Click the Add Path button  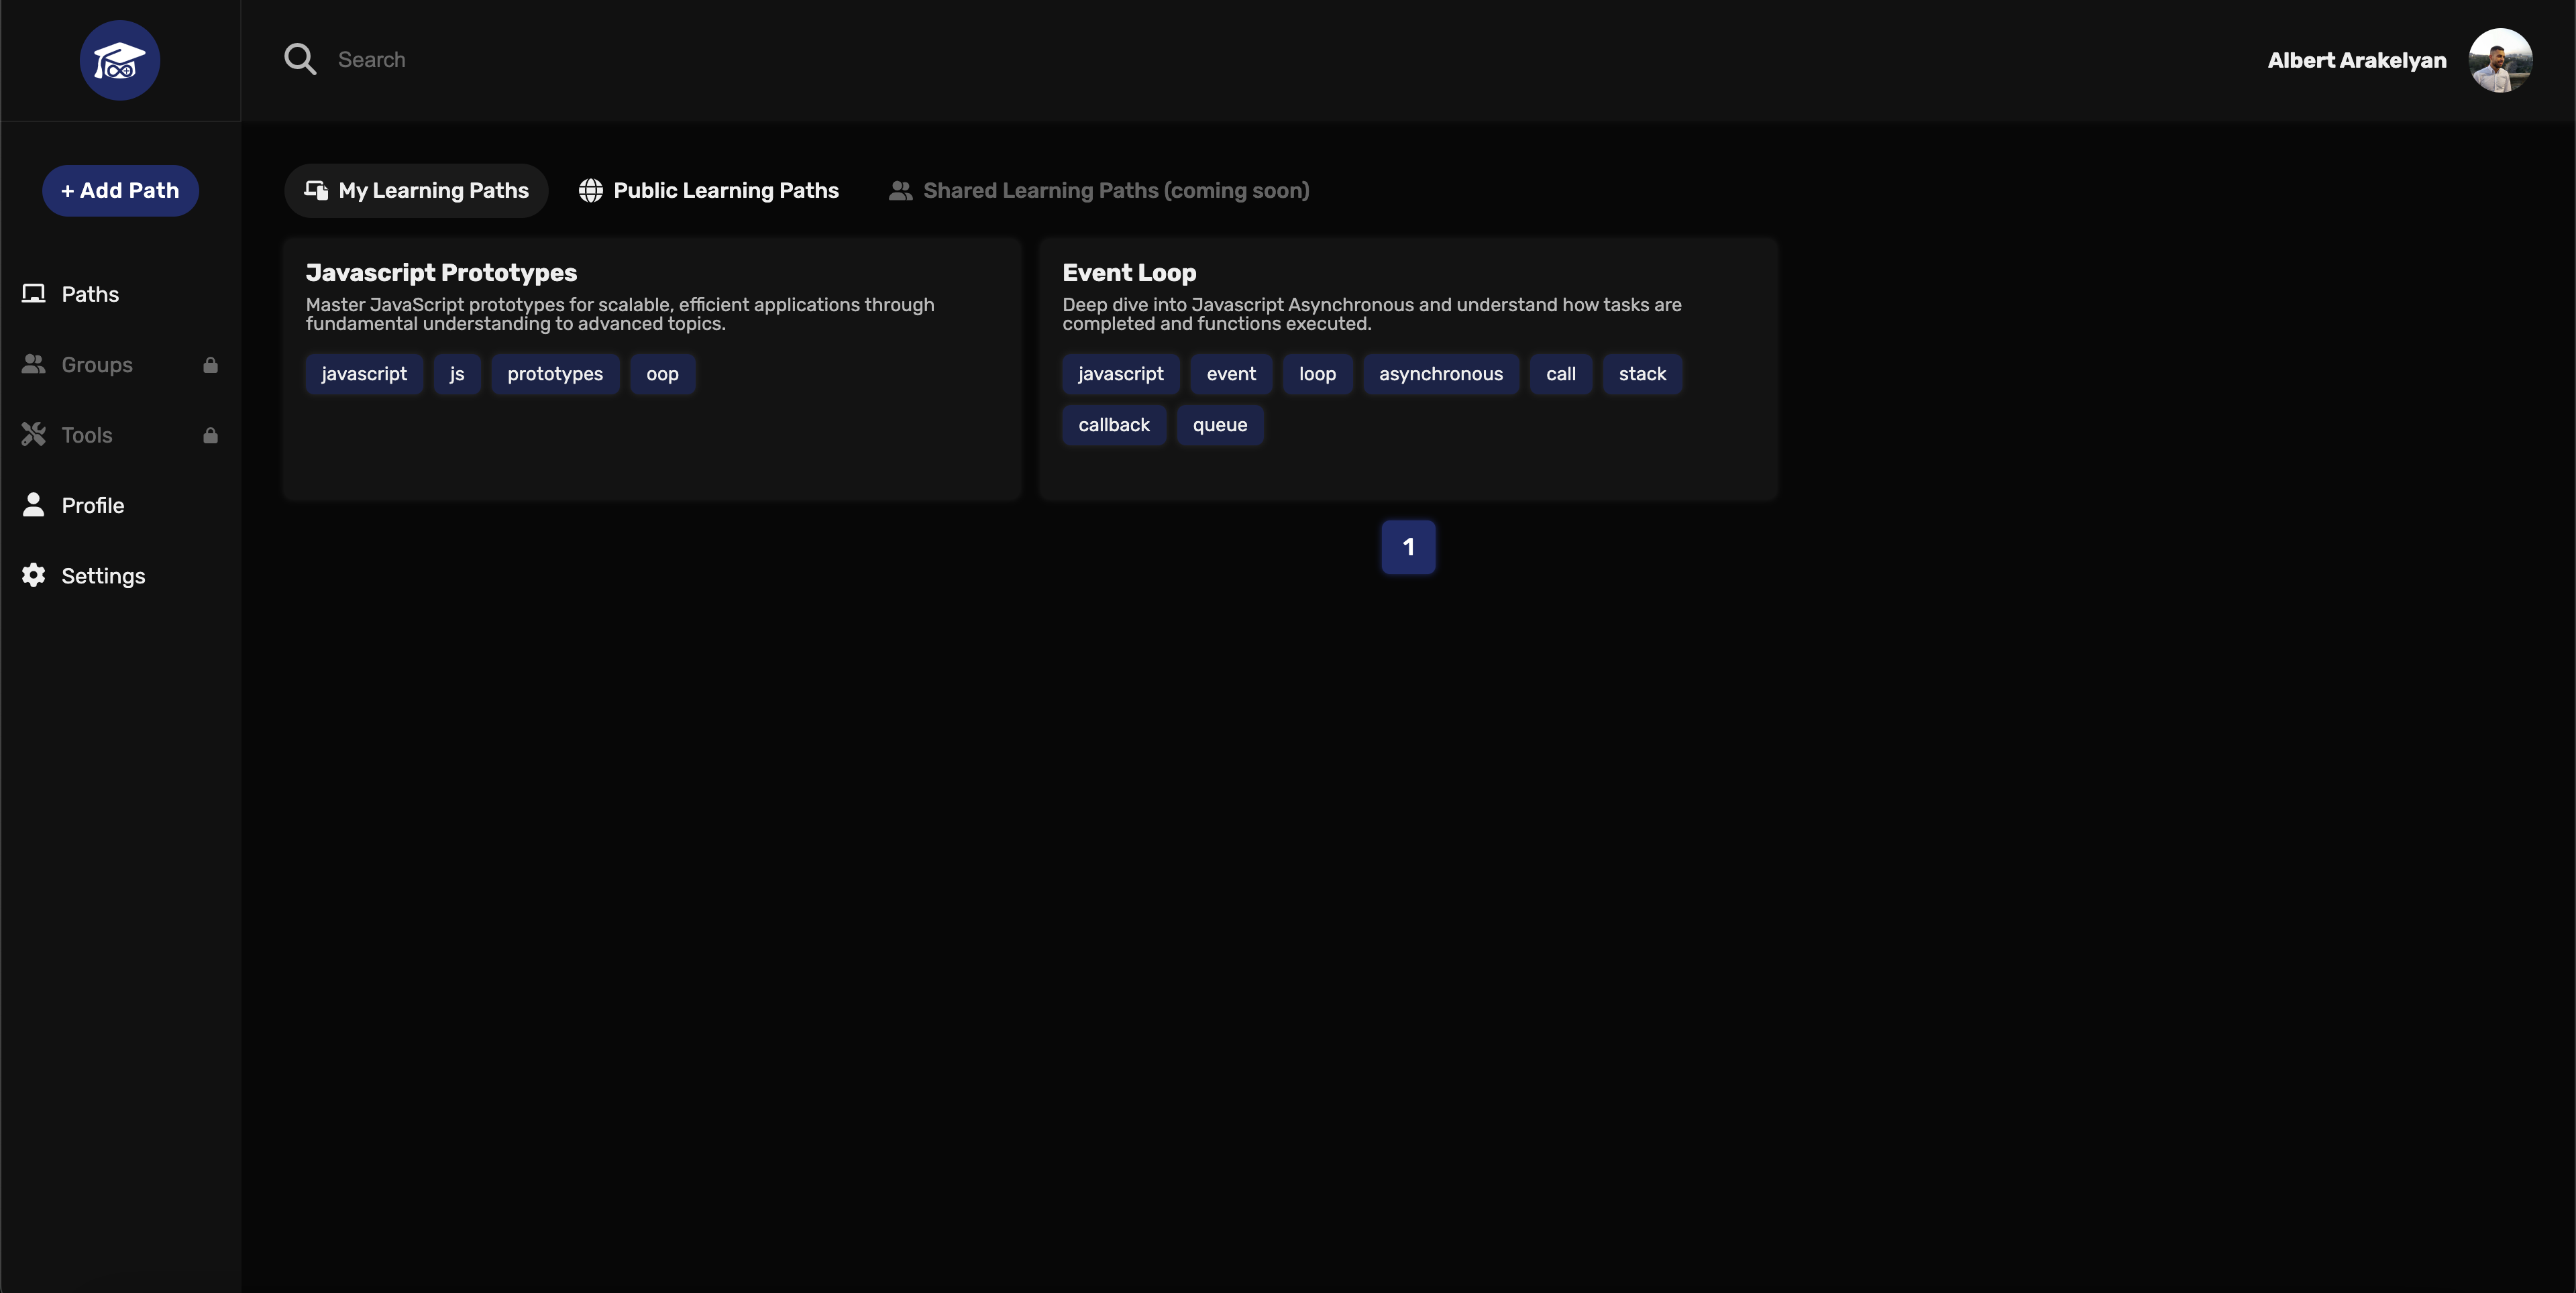coord(120,190)
